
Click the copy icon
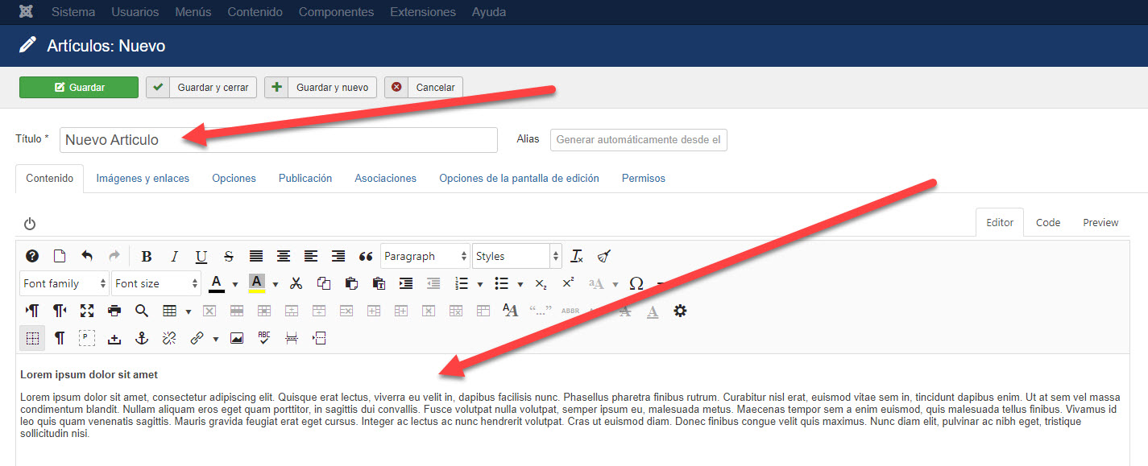[324, 283]
